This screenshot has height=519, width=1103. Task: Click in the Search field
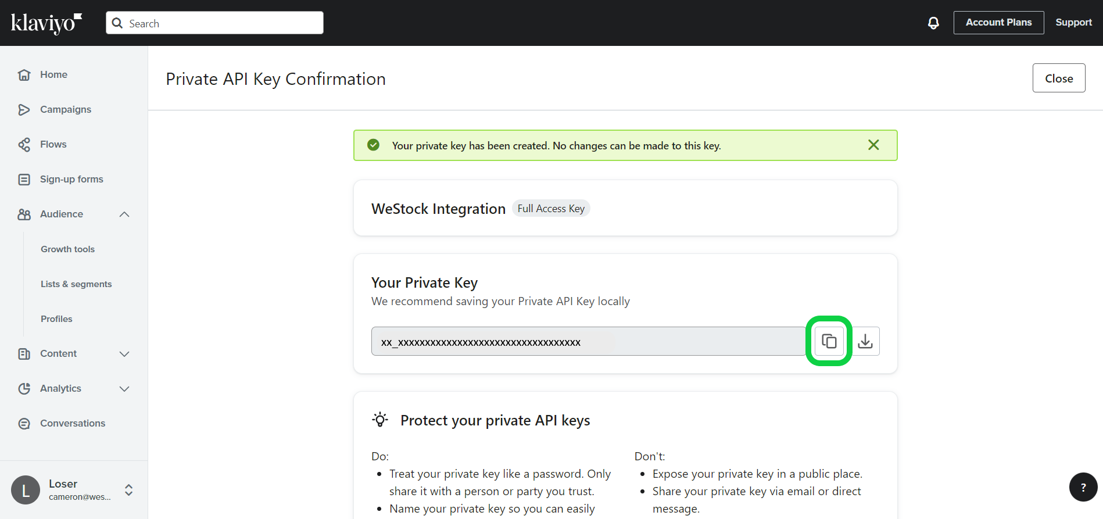[x=214, y=23]
